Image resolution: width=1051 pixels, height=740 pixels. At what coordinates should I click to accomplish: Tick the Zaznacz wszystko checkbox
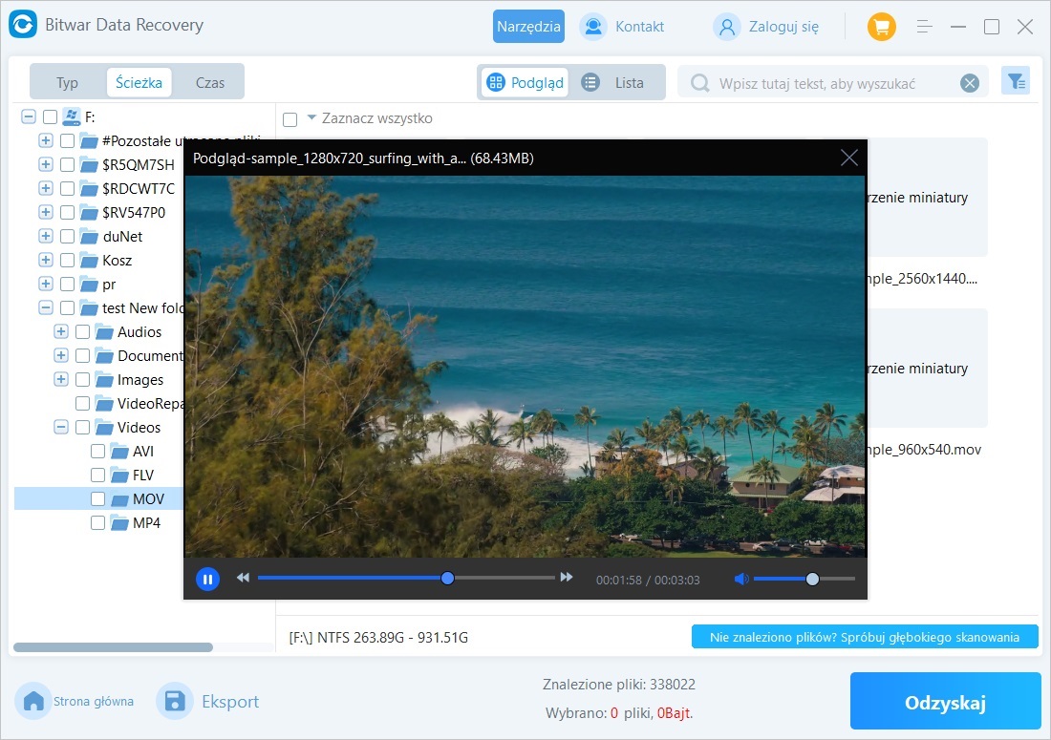coord(290,119)
